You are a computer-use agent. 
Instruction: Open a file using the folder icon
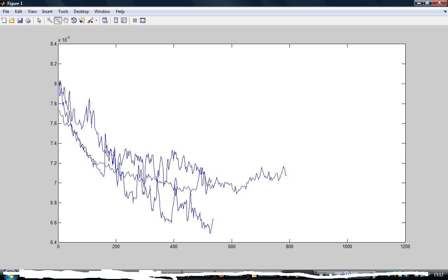point(12,21)
